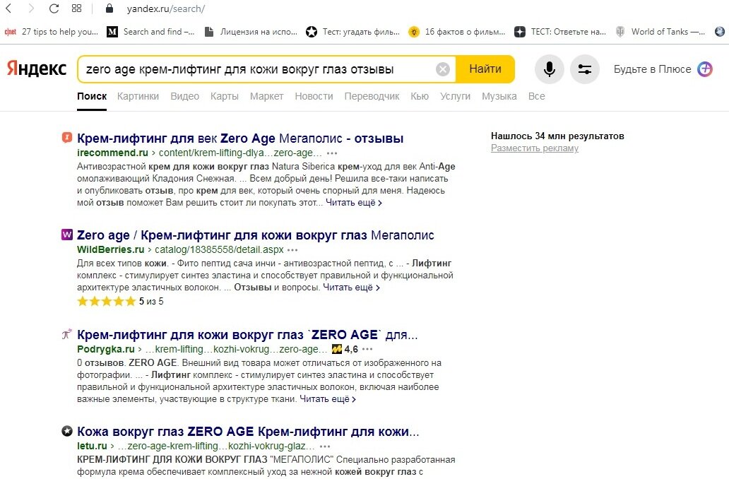Open the three-dots menu of letu.ru result
Screen dimensions: 729x479
click(x=325, y=447)
